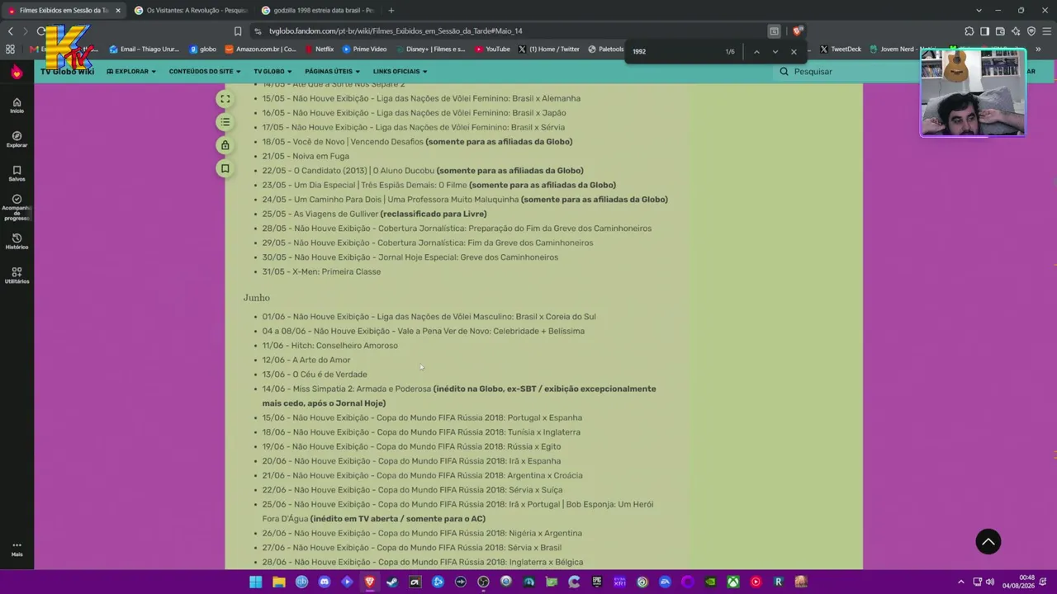Screen dimensions: 1057x594
Task: Open OBS Studio from the taskbar
Action: (483, 582)
